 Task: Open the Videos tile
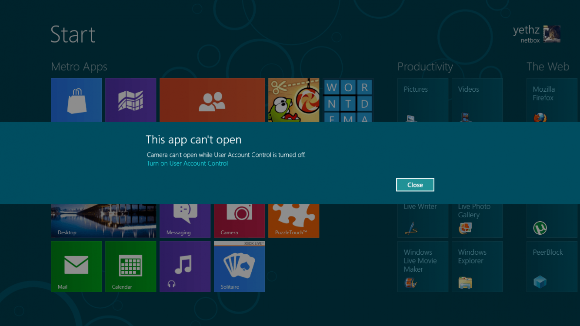(x=477, y=100)
